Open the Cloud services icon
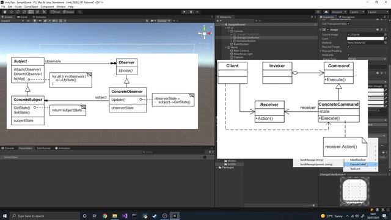The image size is (391, 220). 326,12
